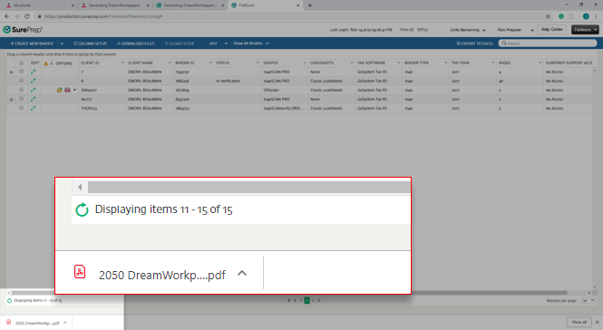Click the edit pencil for client THOR123
The image size is (603, 330).
click(34, 109)
